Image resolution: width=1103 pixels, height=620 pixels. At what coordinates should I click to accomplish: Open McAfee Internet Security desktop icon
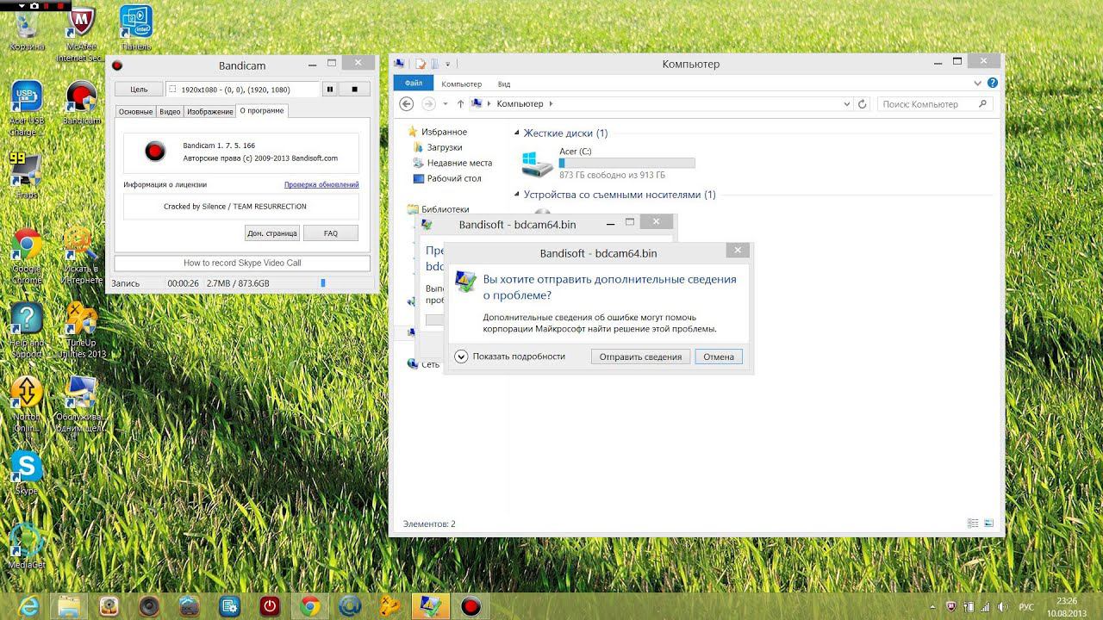tap(81, 34)
